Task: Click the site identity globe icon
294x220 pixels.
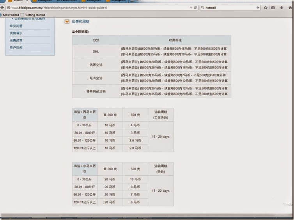Action: tap(9, 8)
